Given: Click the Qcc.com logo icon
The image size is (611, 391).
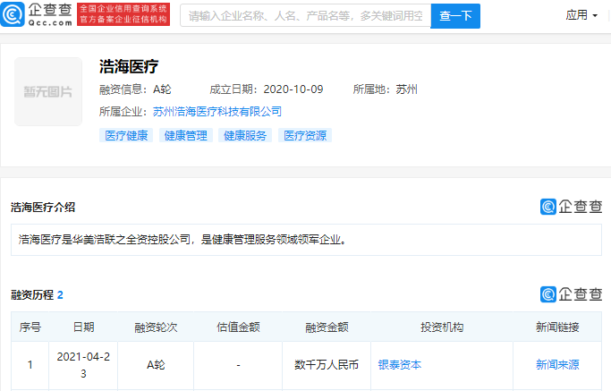Looking at the screenshot, I should pos(13,14).
